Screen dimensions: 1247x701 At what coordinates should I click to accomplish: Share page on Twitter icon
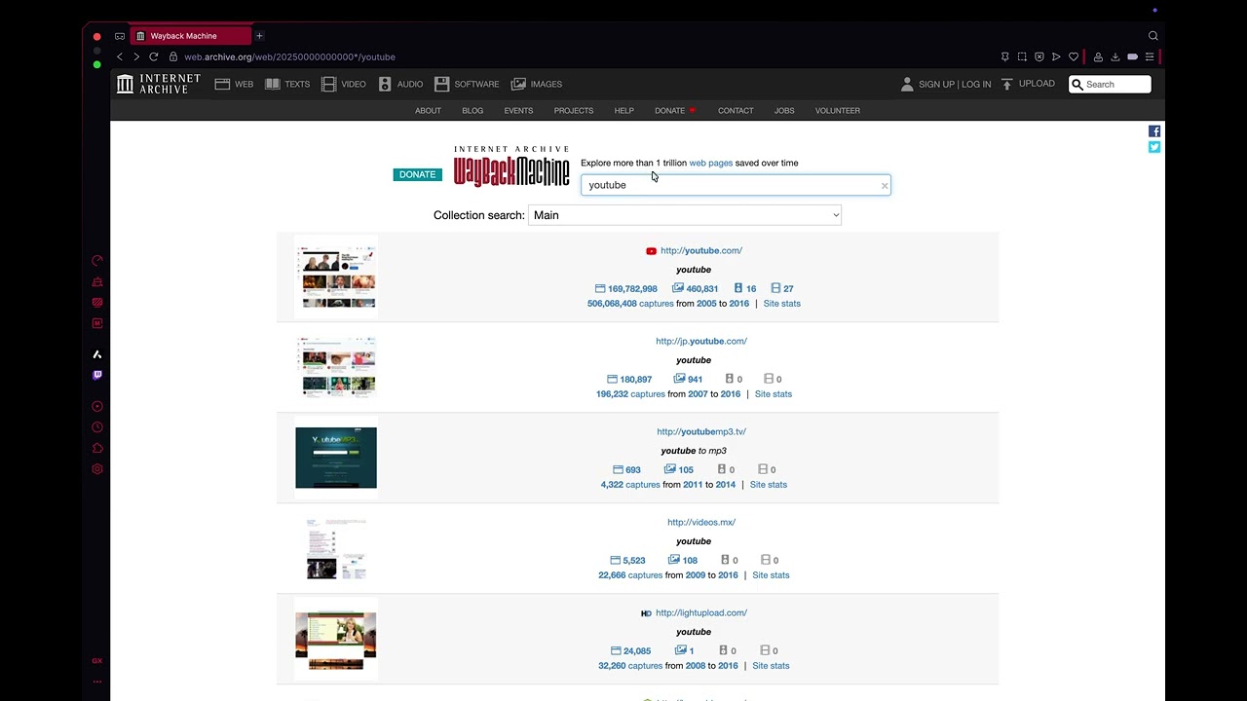pos(1154,147)
